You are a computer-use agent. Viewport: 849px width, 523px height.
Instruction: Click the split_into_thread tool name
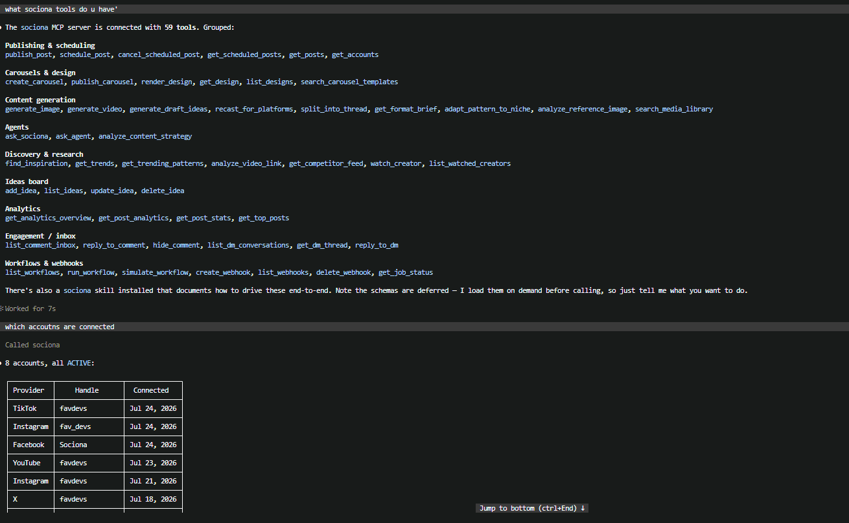[x=334, y=109]
